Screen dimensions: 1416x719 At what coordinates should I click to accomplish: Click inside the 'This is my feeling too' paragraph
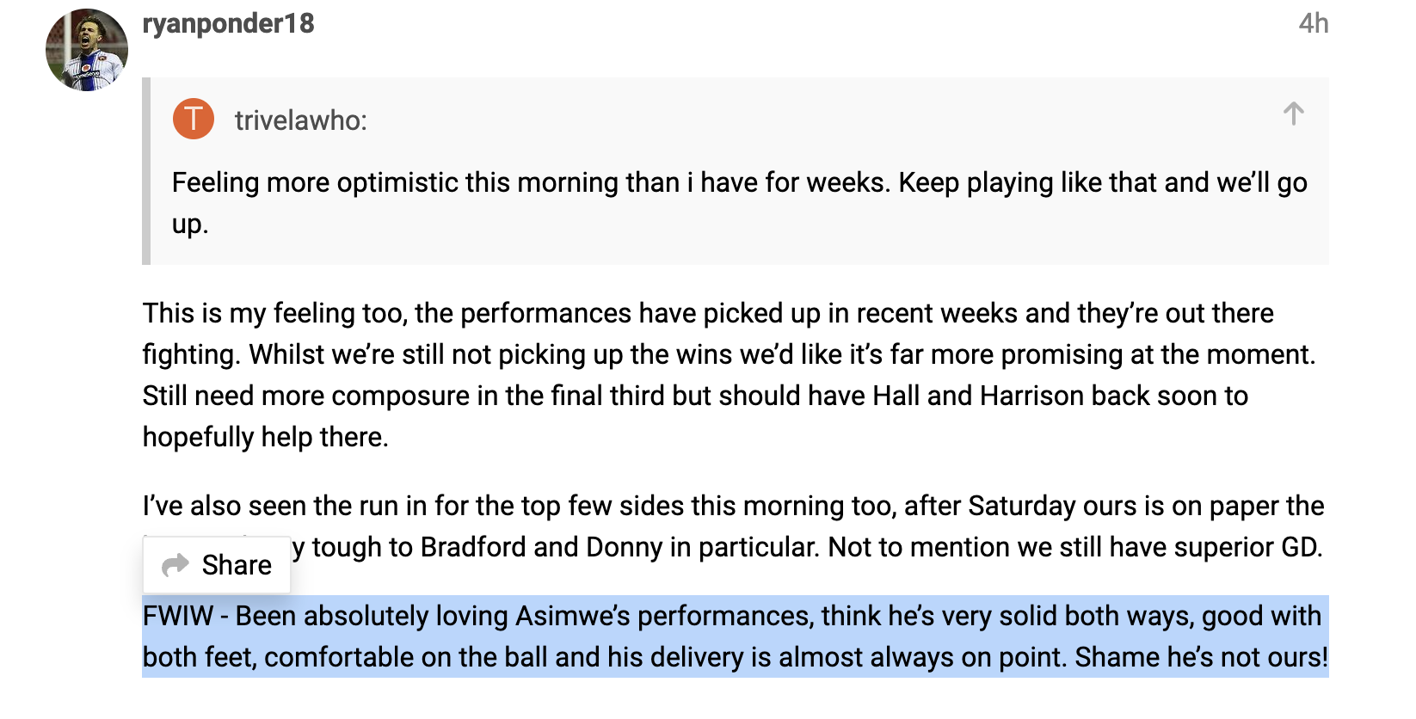pos(730,375)
